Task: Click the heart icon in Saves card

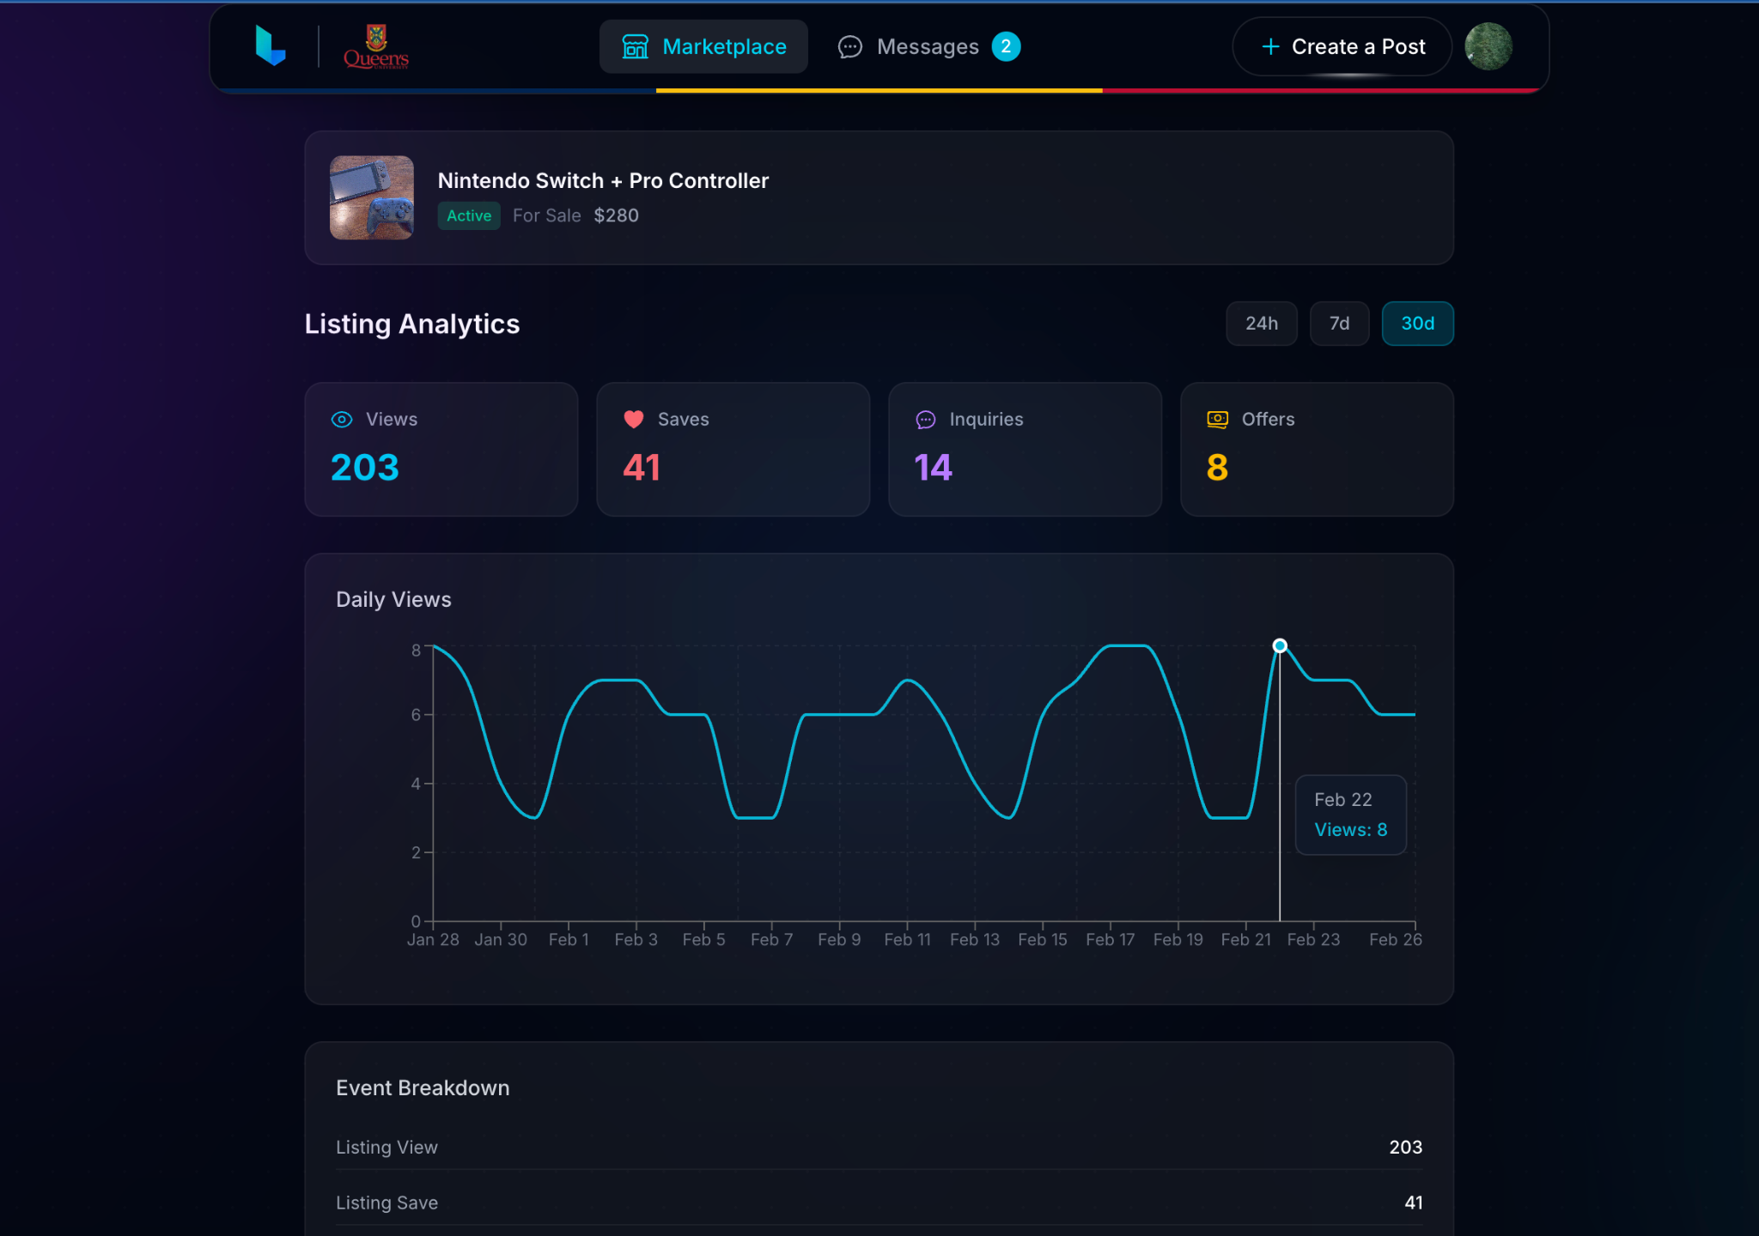Action: click(x=634, y=419)
